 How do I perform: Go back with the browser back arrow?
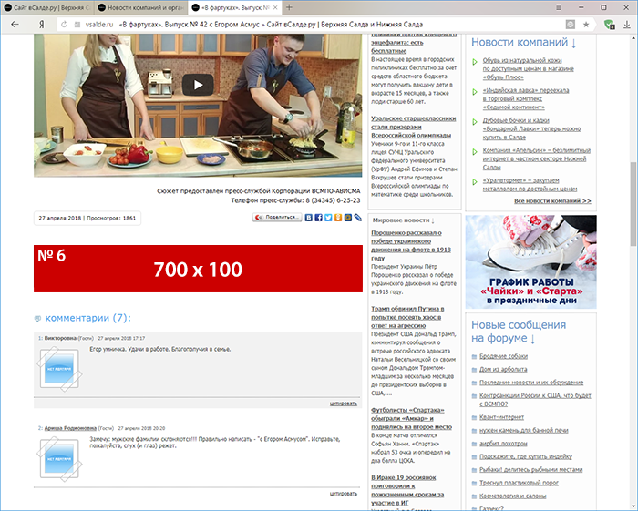point(15,25)
